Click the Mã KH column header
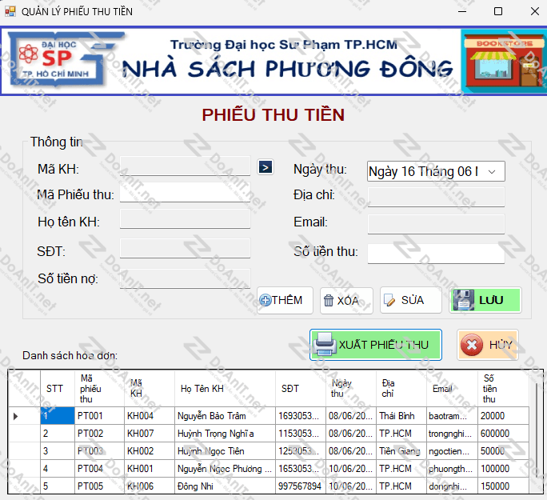Viewport: 547px width, 500px height. point(150,388)
